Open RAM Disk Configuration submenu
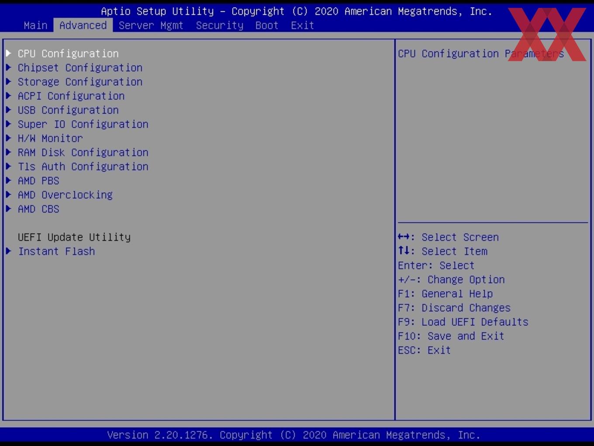Viewport: 594px width, 446px height. point(83,152)
